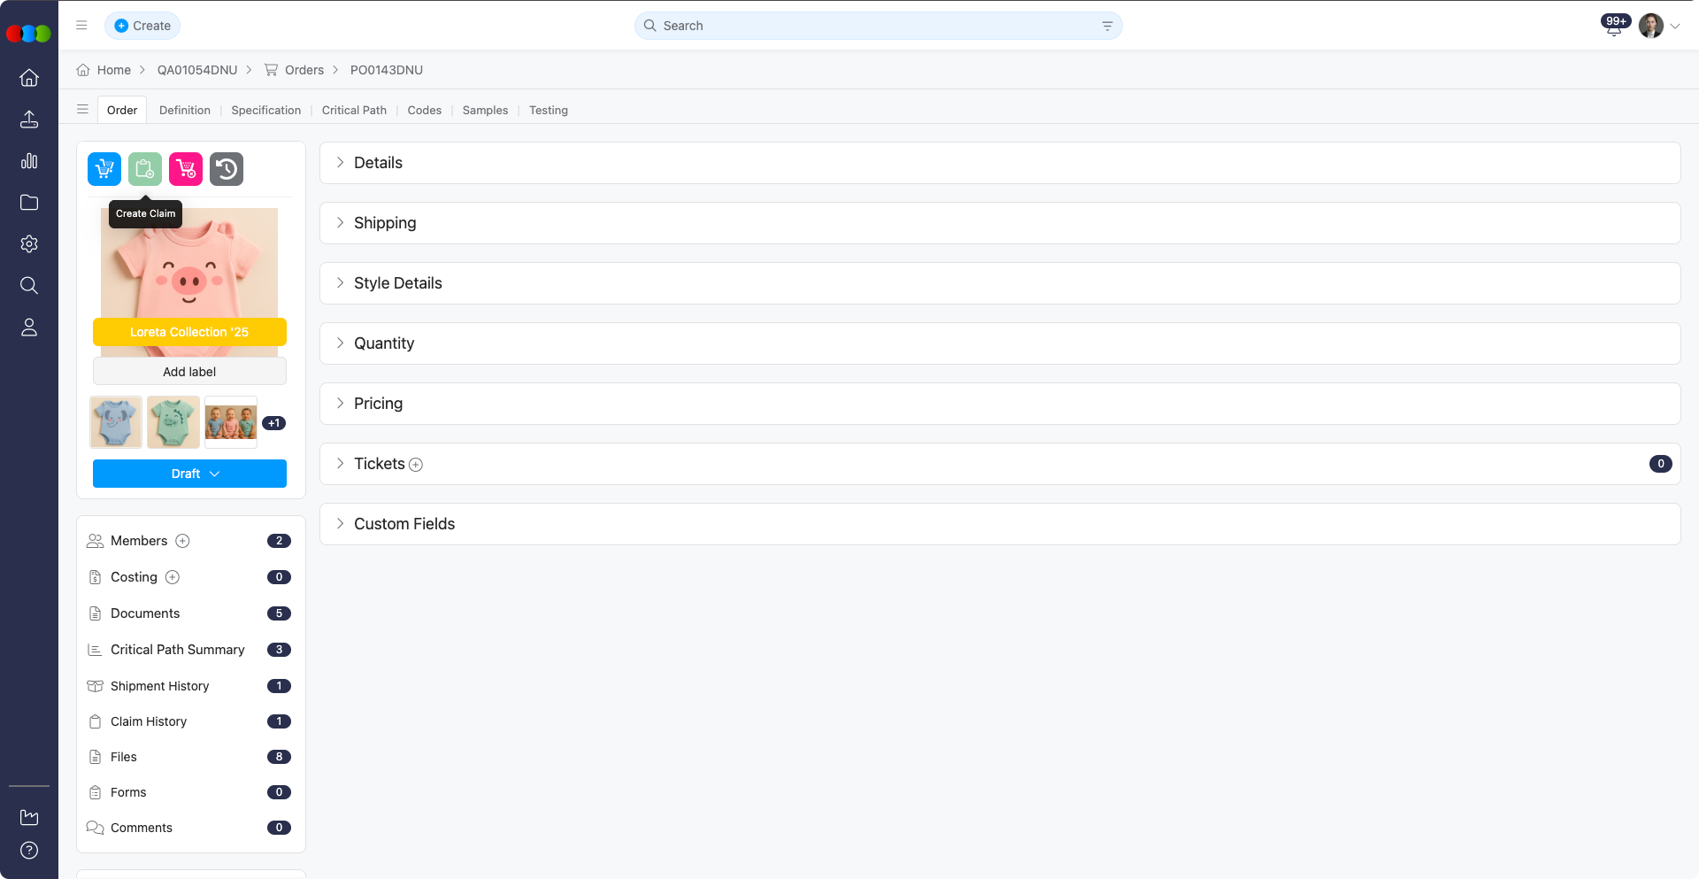Switch to the Specification tab
Image resolution: width=1699 pixels, height=879 pixels.
(265, 111)
